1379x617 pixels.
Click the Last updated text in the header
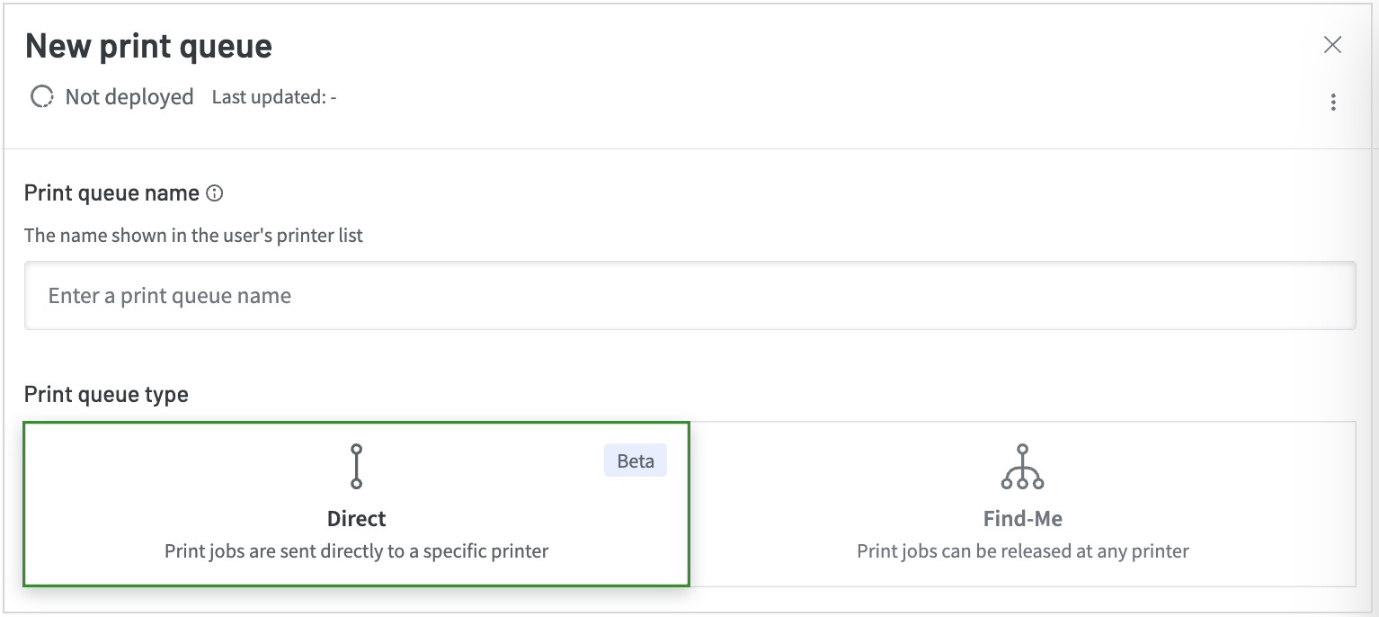(273, 97)
